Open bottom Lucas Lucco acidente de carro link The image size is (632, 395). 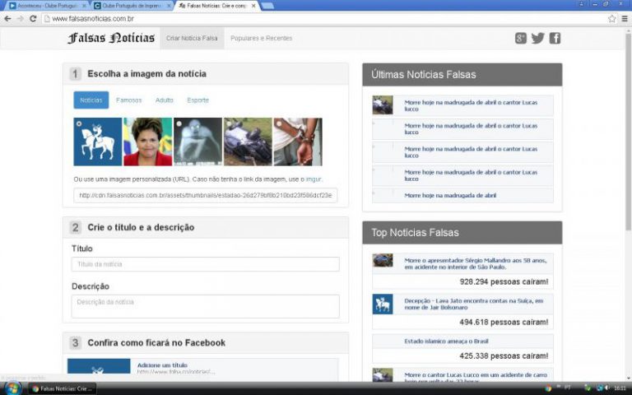click(476, 378)
